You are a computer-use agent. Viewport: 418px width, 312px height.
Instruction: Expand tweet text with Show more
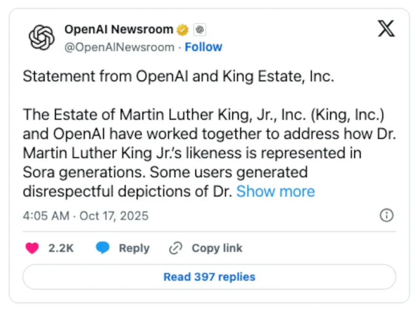[x=276, y=191]
